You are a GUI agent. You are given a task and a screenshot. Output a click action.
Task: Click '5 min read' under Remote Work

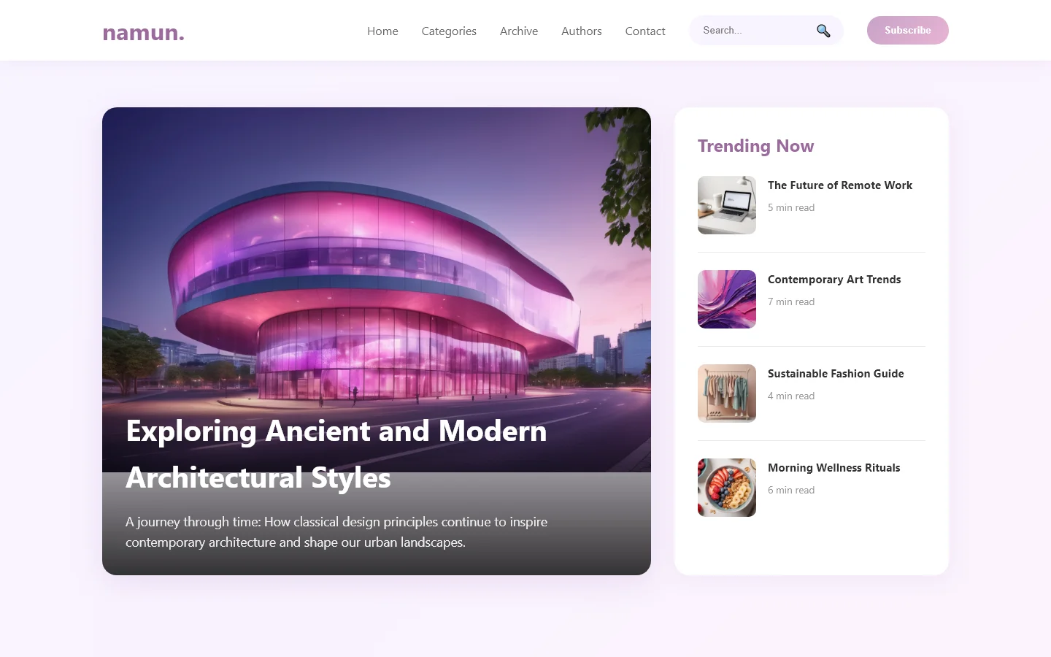point(791,207)
